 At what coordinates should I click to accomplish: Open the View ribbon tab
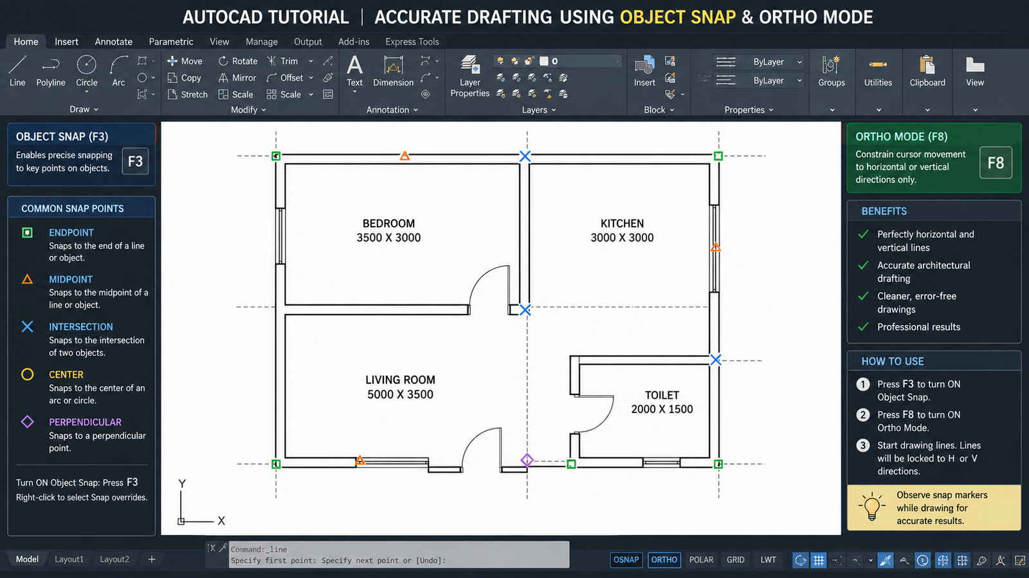(219, 42)
